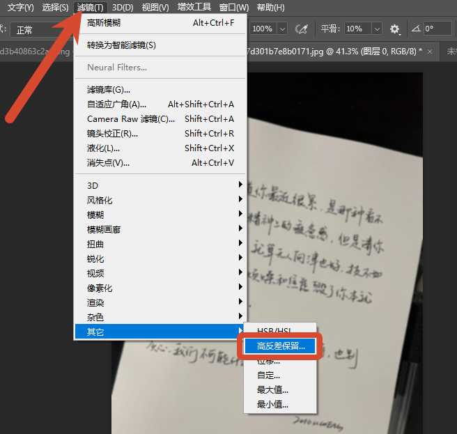Open the 增效工具 menu

194,7
